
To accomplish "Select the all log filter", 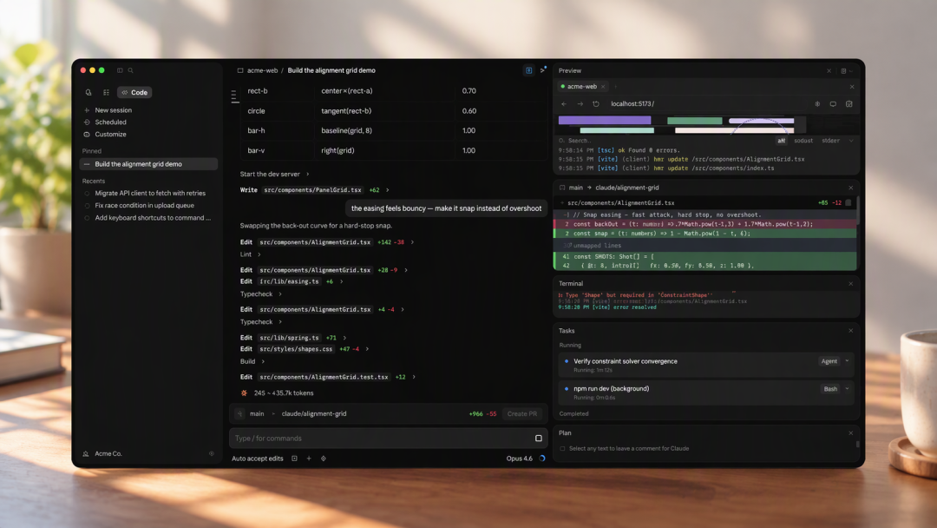I will click(x=781, y=142).
